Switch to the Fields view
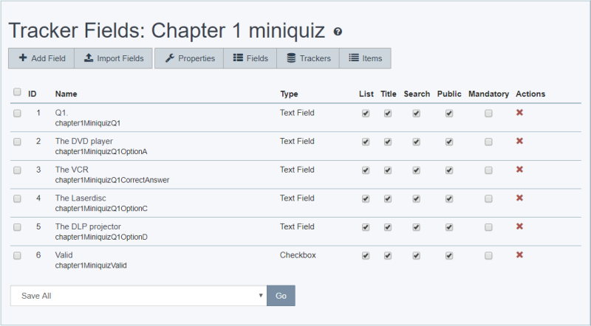 tap(250, 58)
